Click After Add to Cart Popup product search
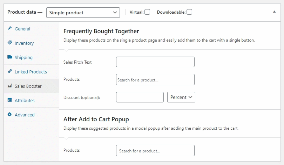The width and height of the screenshot is (284, 165). click(155, 150)
